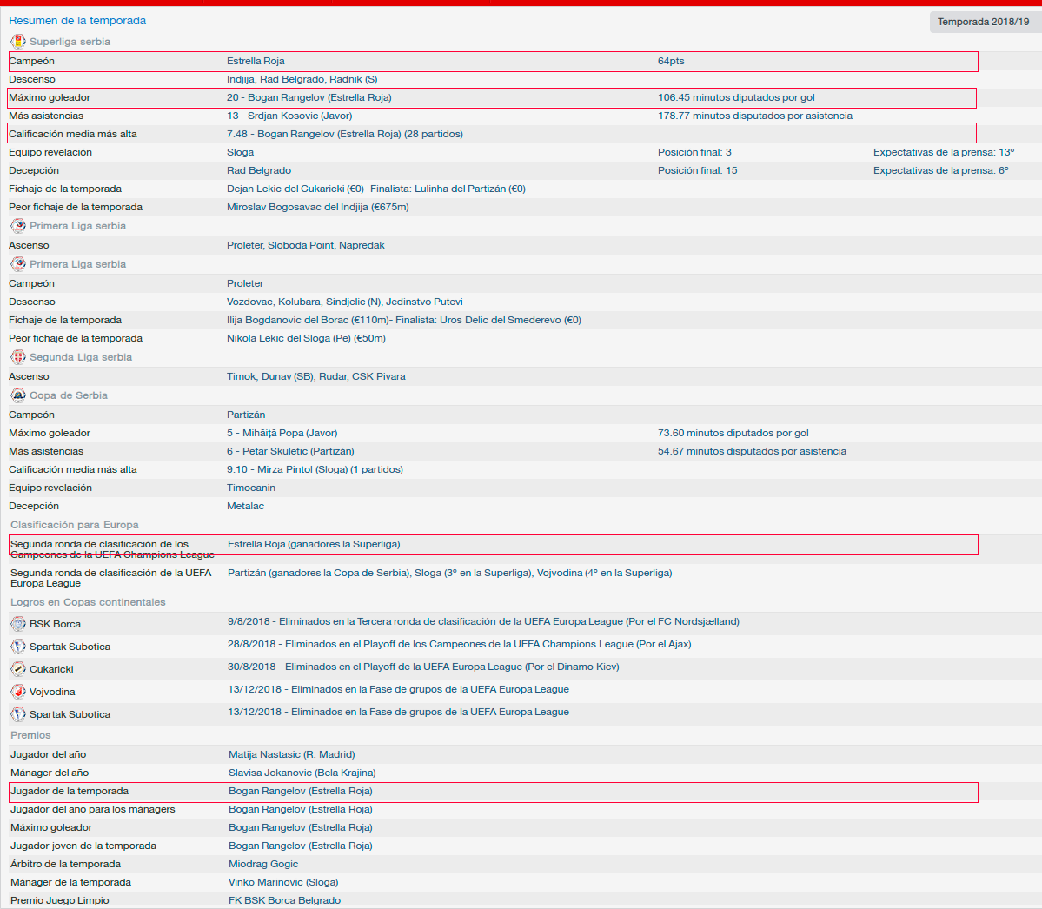
Task: Click 73.60 minutos diputados por gol value
Action: click(x=733, y=434)
